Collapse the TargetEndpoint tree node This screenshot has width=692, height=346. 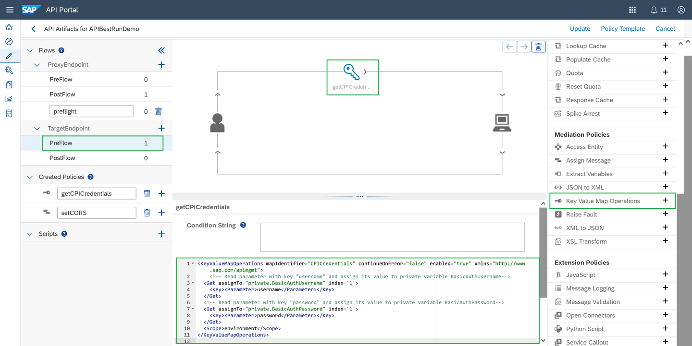[37, 129]
